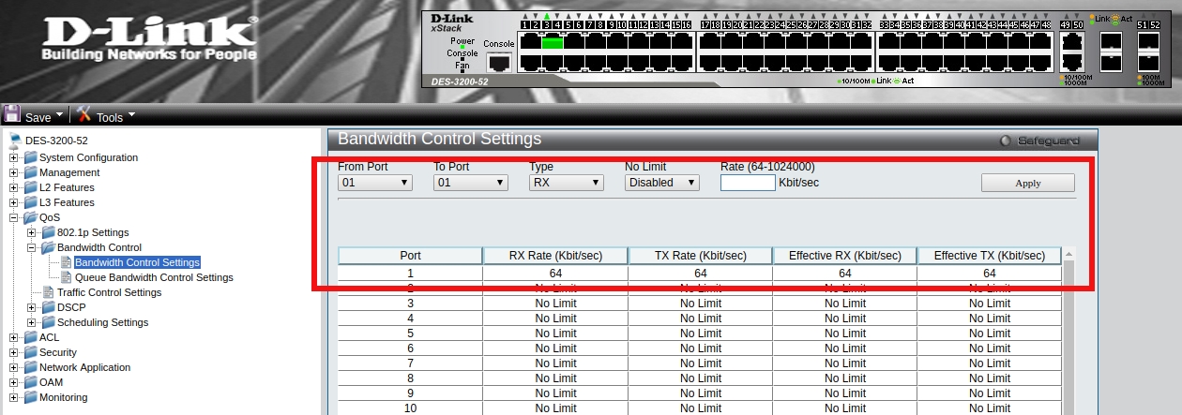Expand the DSCP tree node
The width and height of the screenshot is (1182, 415).
(31, 307)
